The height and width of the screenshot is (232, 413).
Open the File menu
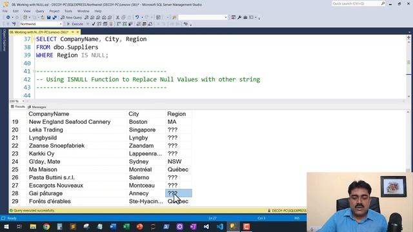click(5, 11)
